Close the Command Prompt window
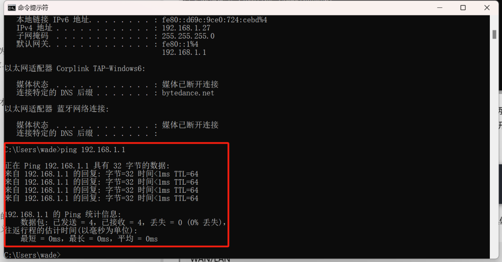 click(x=487, y=8)
